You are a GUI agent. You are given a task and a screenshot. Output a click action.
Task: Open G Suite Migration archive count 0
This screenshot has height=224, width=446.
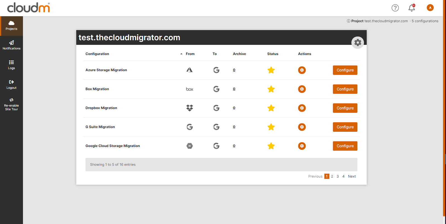click(234, 127)
